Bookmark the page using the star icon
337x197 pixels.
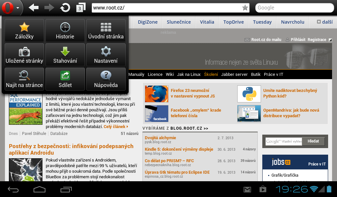pos(245,7)
